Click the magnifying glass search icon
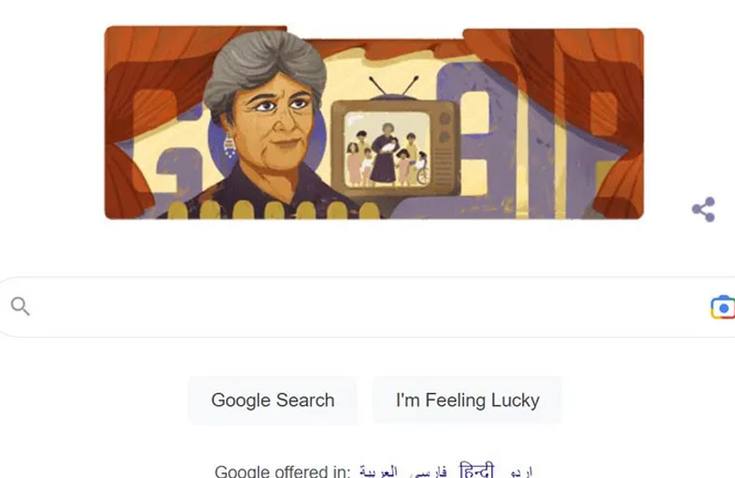This screenshot has width=735, height=478. [21, 306]
